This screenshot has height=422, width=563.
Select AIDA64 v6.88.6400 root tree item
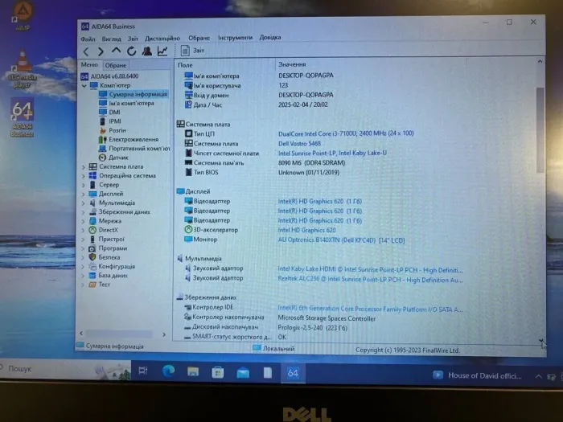pos(110,76)
